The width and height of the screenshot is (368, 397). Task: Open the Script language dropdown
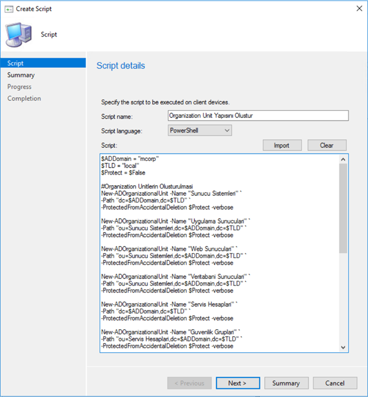pos(200,130)
